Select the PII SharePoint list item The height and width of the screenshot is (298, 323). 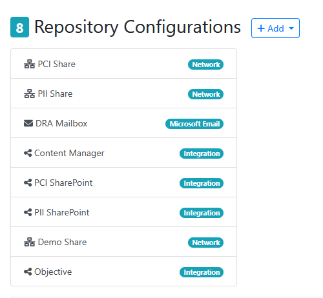tap(123, 212)
